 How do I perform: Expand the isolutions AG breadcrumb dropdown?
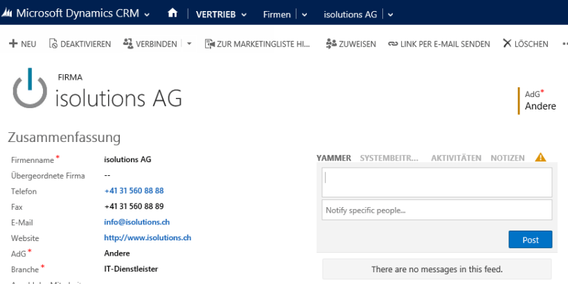391,14
